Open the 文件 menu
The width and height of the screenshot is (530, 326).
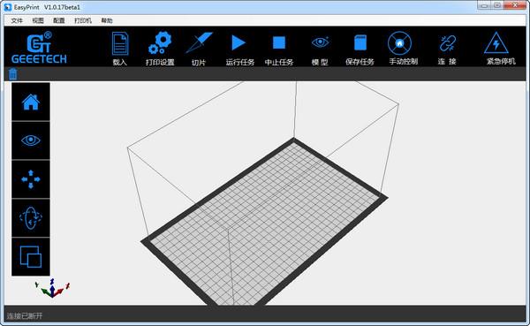tap(17, 20)
